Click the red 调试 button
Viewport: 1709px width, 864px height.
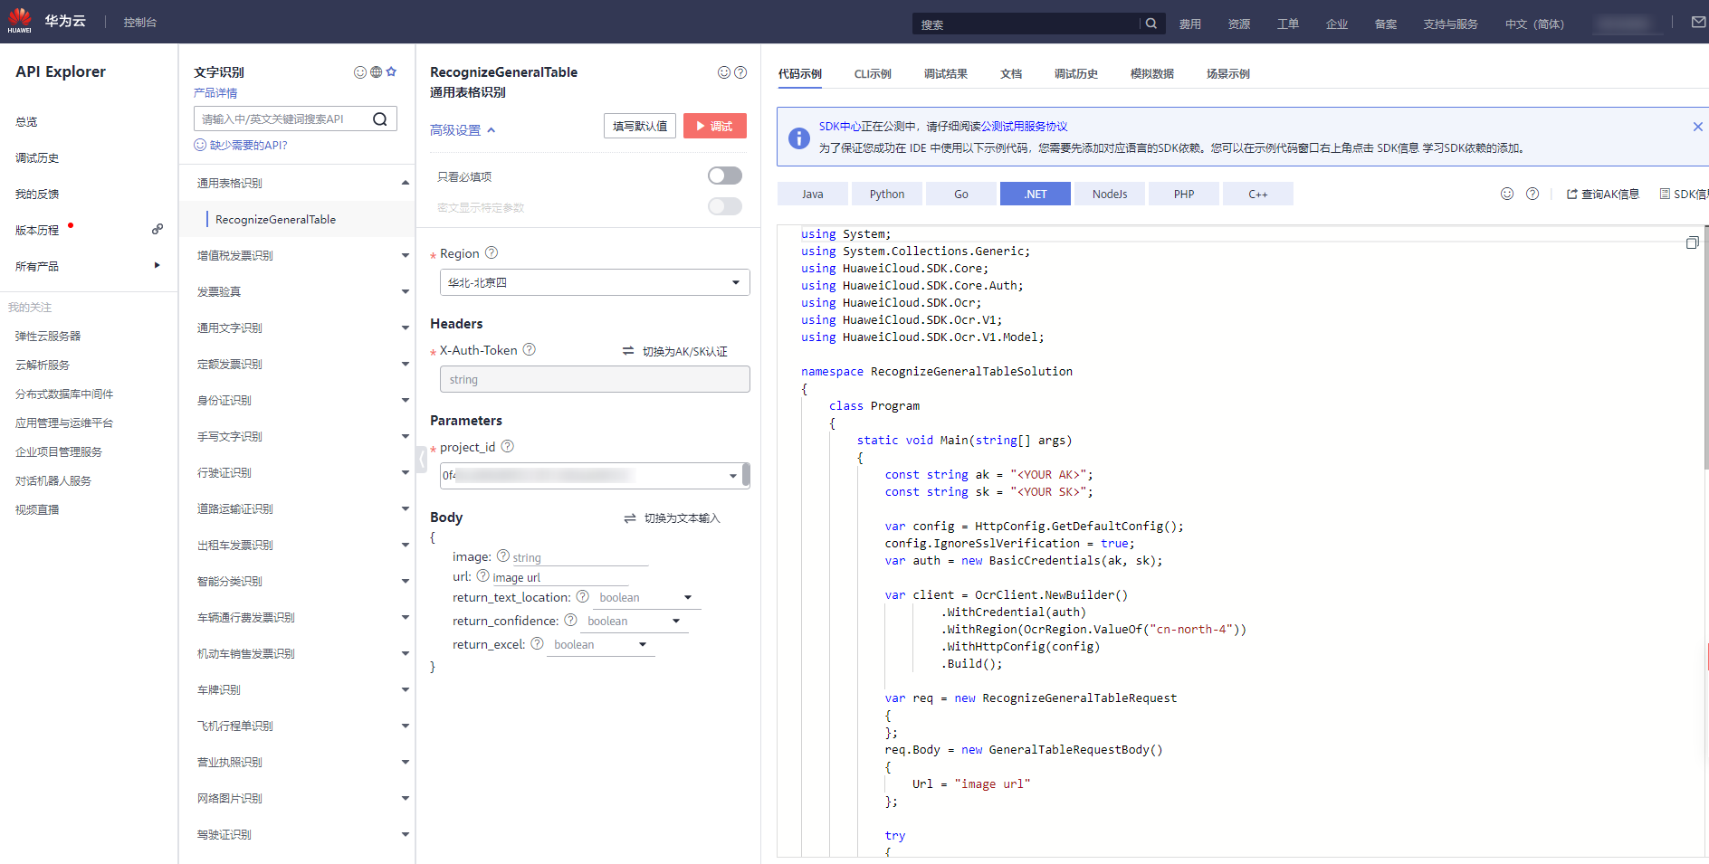pos(715,126)
